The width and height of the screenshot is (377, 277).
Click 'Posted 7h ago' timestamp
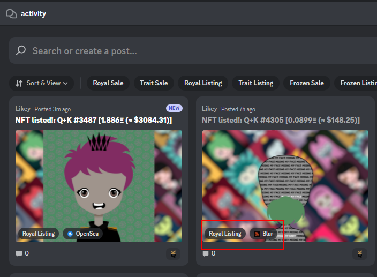[x=238, y=109]
